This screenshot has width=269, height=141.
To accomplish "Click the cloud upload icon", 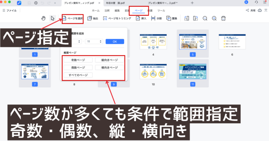I will coord(260,10).
